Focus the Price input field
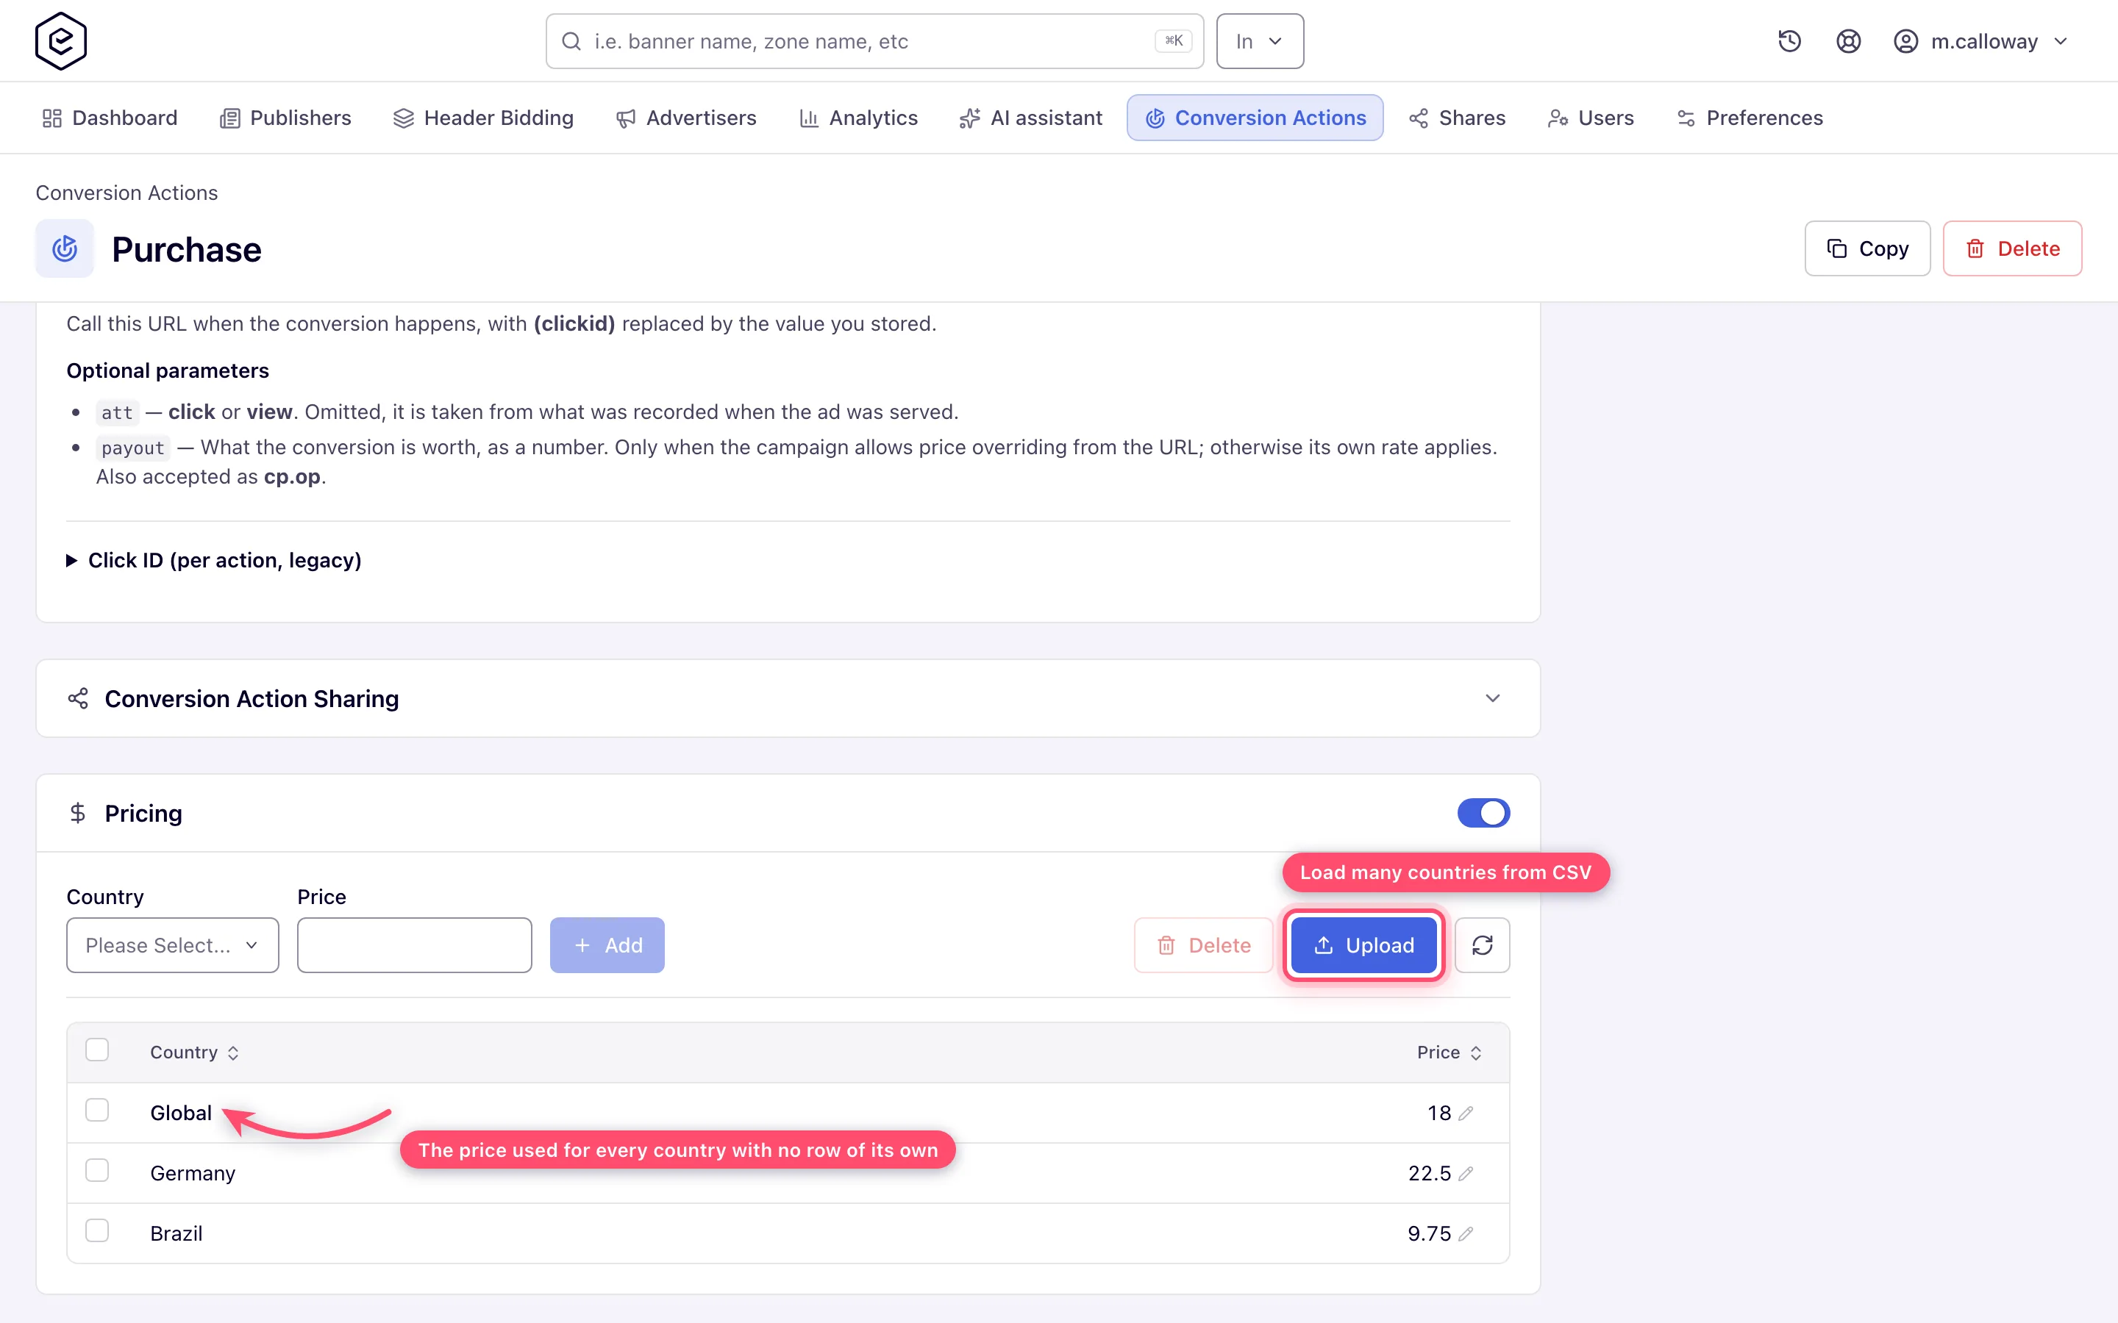 tap(414, 945)
